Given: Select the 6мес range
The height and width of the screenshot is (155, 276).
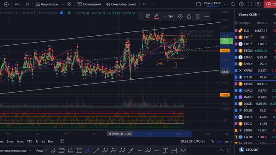Looking at the screenshot, I should (20, 141).
